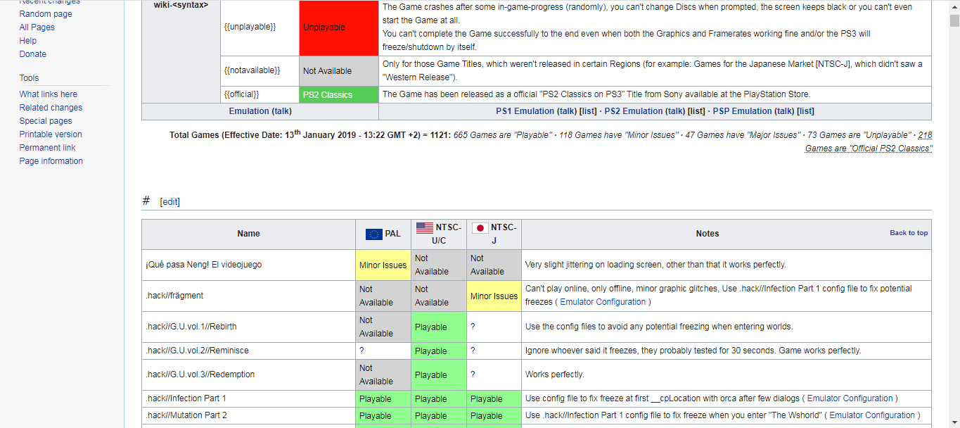Click the gray Not Available legend cell
This screenshot has height=428, width=960.
click(338, 71)
